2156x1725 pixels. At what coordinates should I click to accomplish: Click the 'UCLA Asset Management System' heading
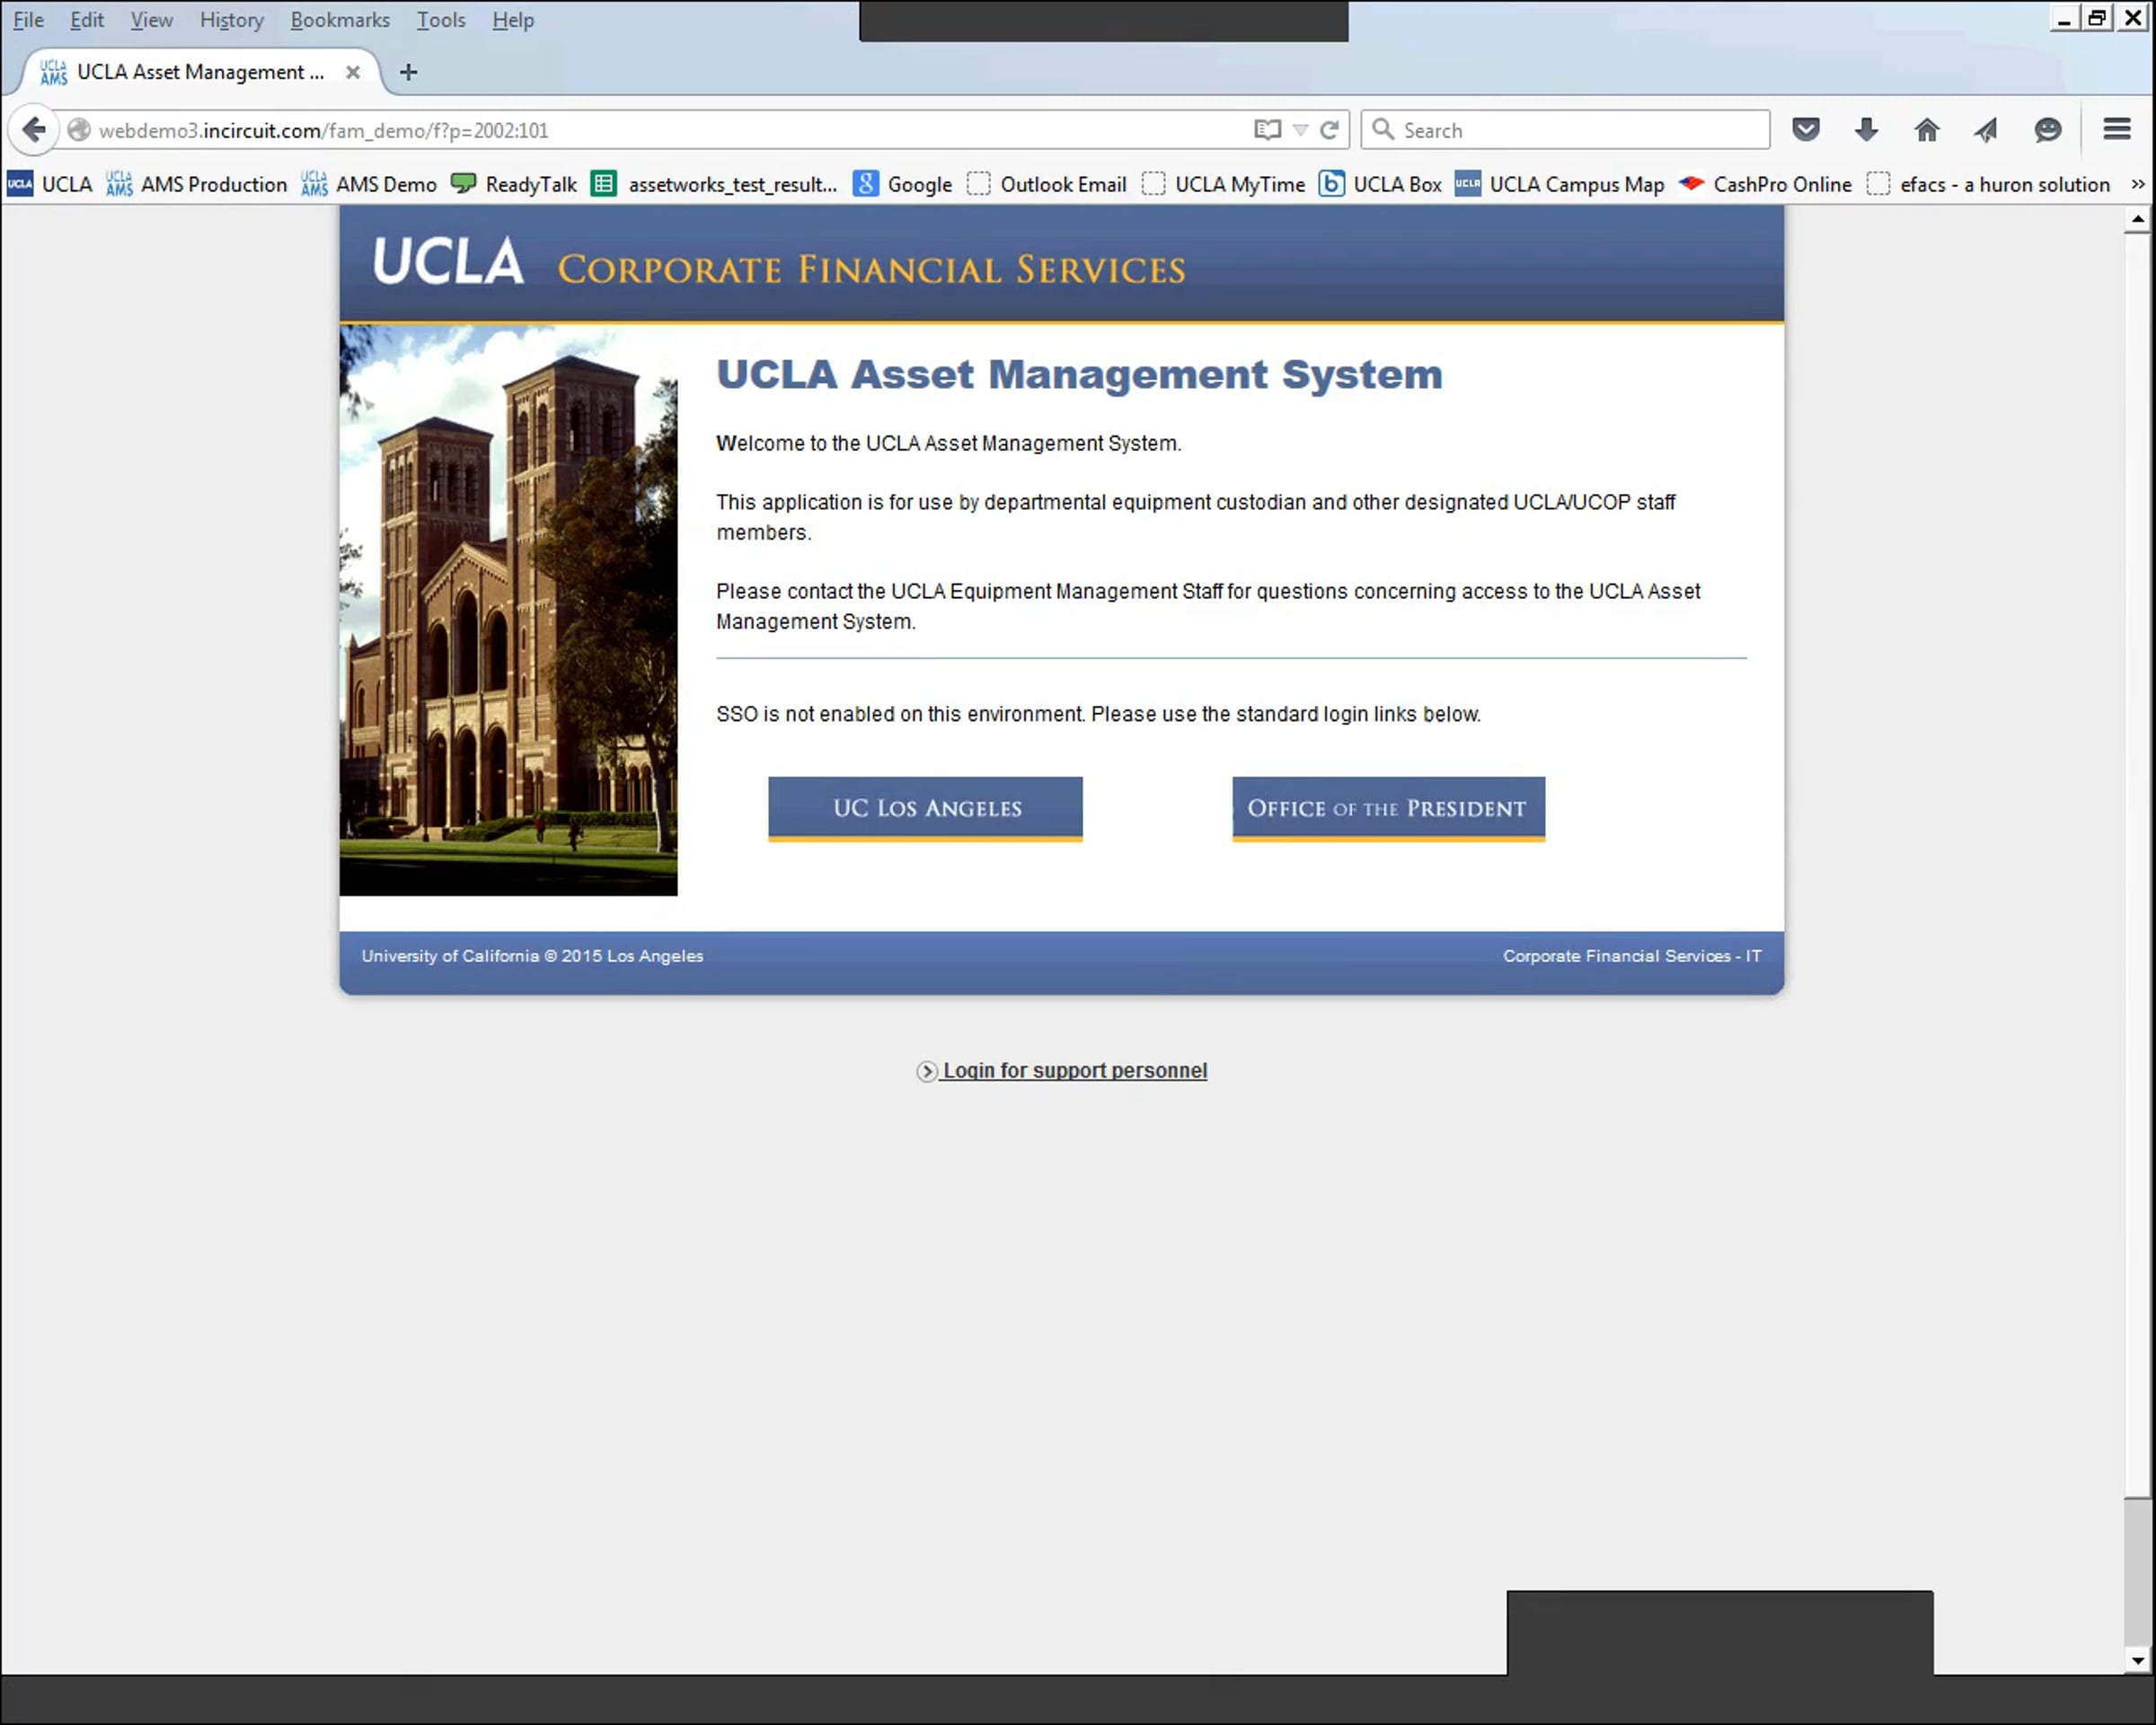coord(1079,374)
